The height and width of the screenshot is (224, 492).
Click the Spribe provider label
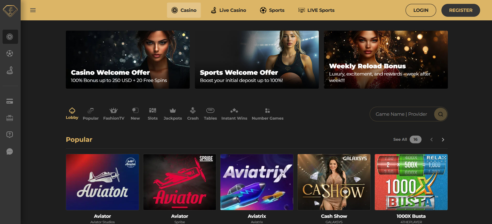(180, 222)
